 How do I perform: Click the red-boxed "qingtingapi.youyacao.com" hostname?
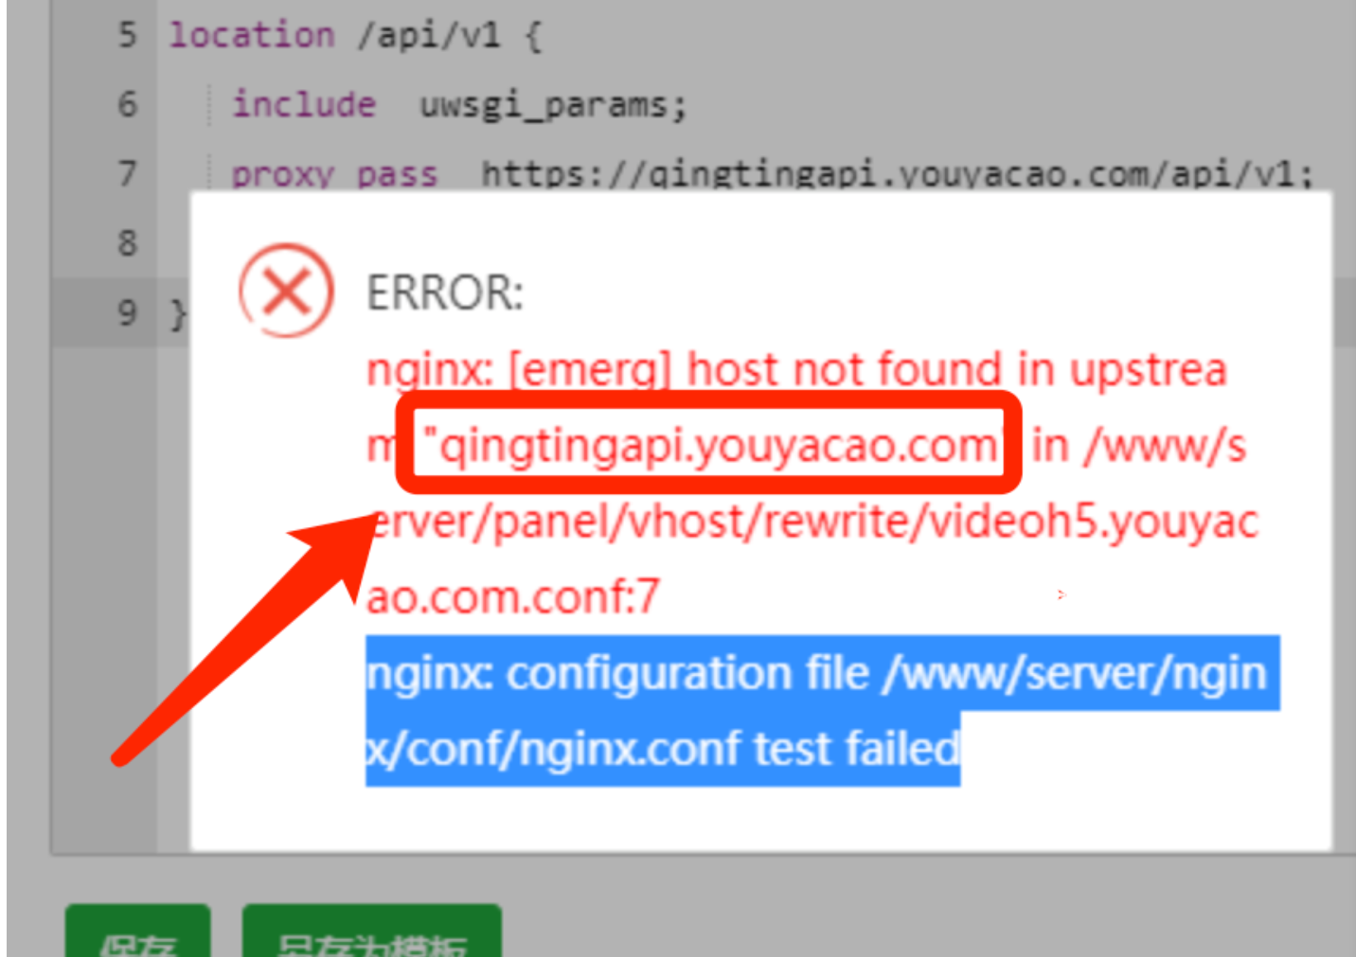710,445
